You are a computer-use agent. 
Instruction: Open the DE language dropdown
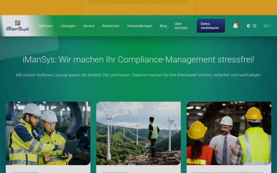[x=267, y=26]
